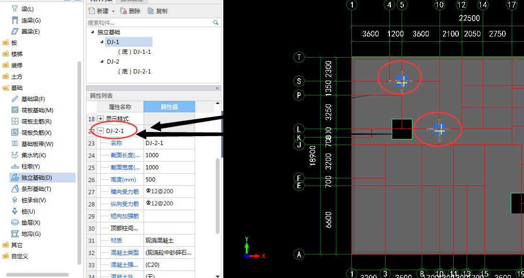This screenshot has height=278, width=524.
Task: Click the 属性名称 column header
Action: (x=120, y=107)
